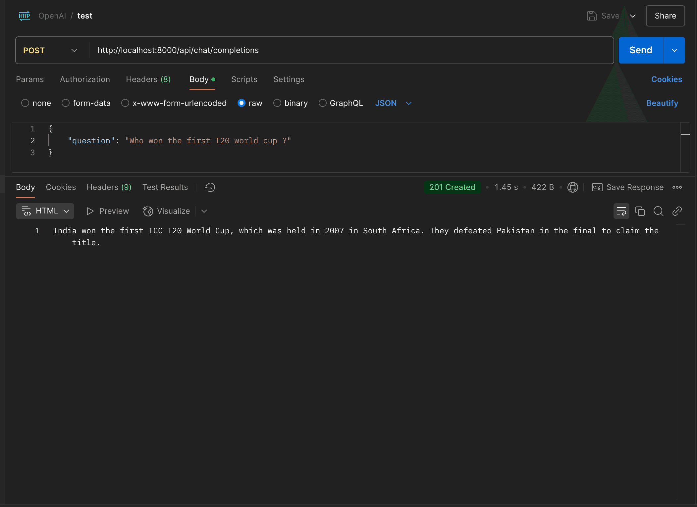Click the Save request icon
This screenshot has height=507, width=697.
click(x=592, y=16)
